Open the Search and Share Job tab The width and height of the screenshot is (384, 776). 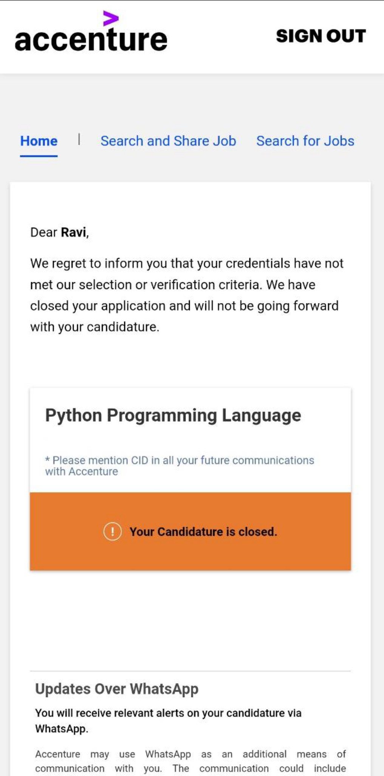[168, 141]
